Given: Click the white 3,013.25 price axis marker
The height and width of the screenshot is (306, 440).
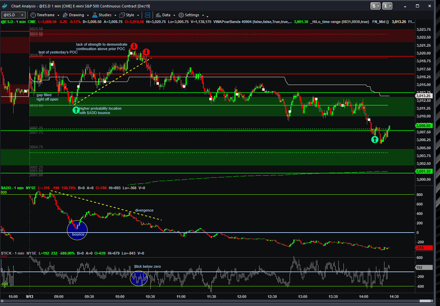Looking at the screenshot, I should click(424, 96).
